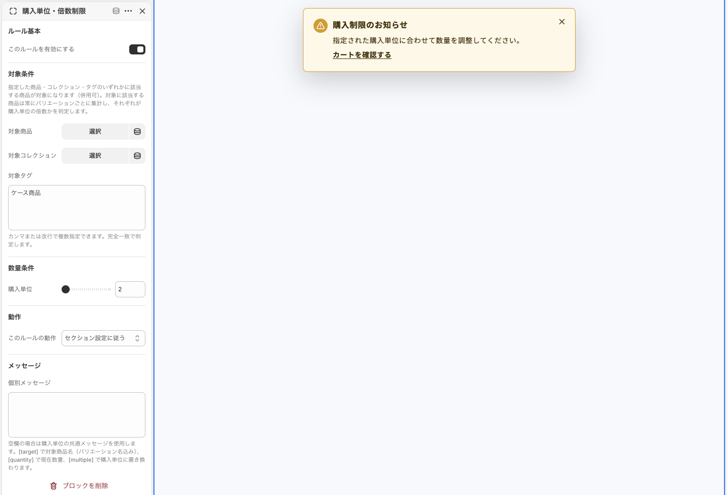The height and width of the screenshot is (495, 727).
Task: Click the 動作 section heading
Action: (x=15, y=317)
